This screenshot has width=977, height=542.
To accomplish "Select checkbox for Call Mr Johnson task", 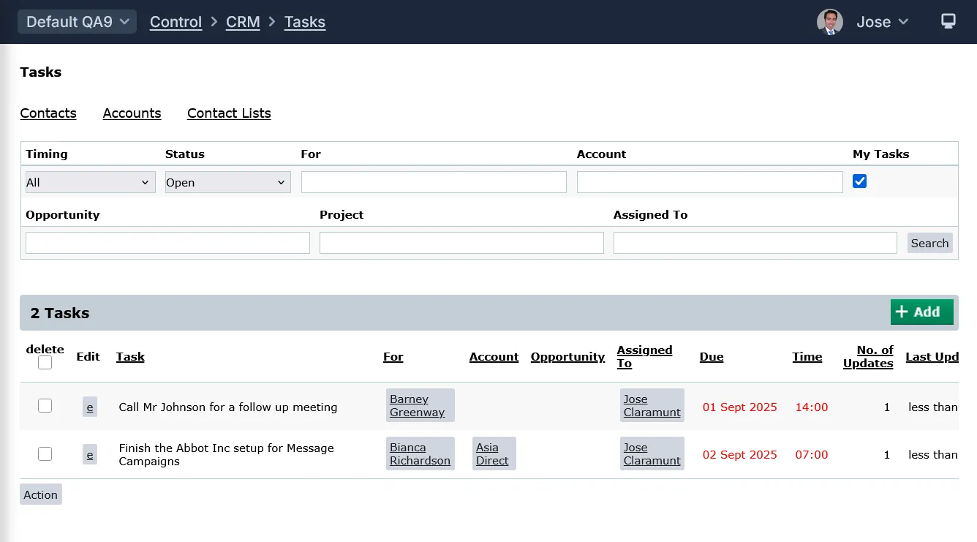I will [45, 406].
